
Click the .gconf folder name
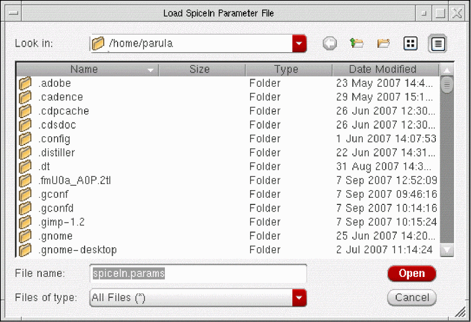(x=53, y=195)
